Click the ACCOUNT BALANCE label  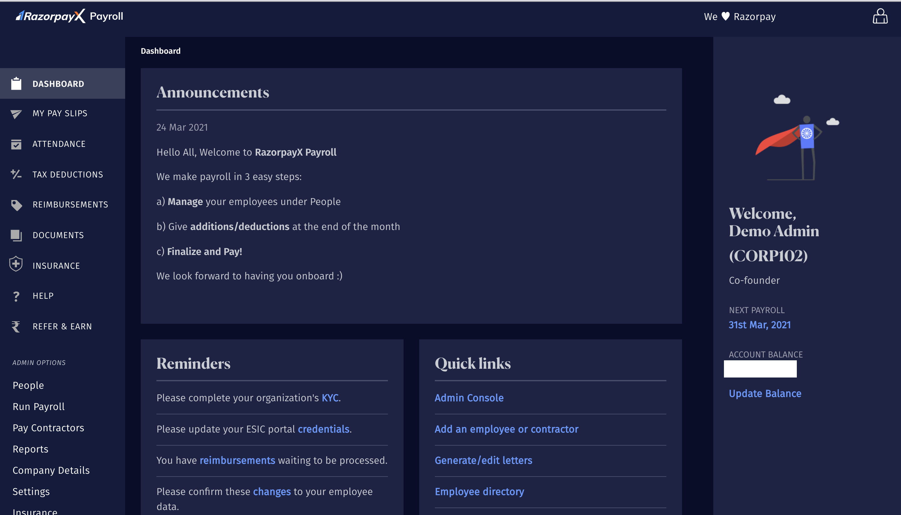(x=766, y=354)
